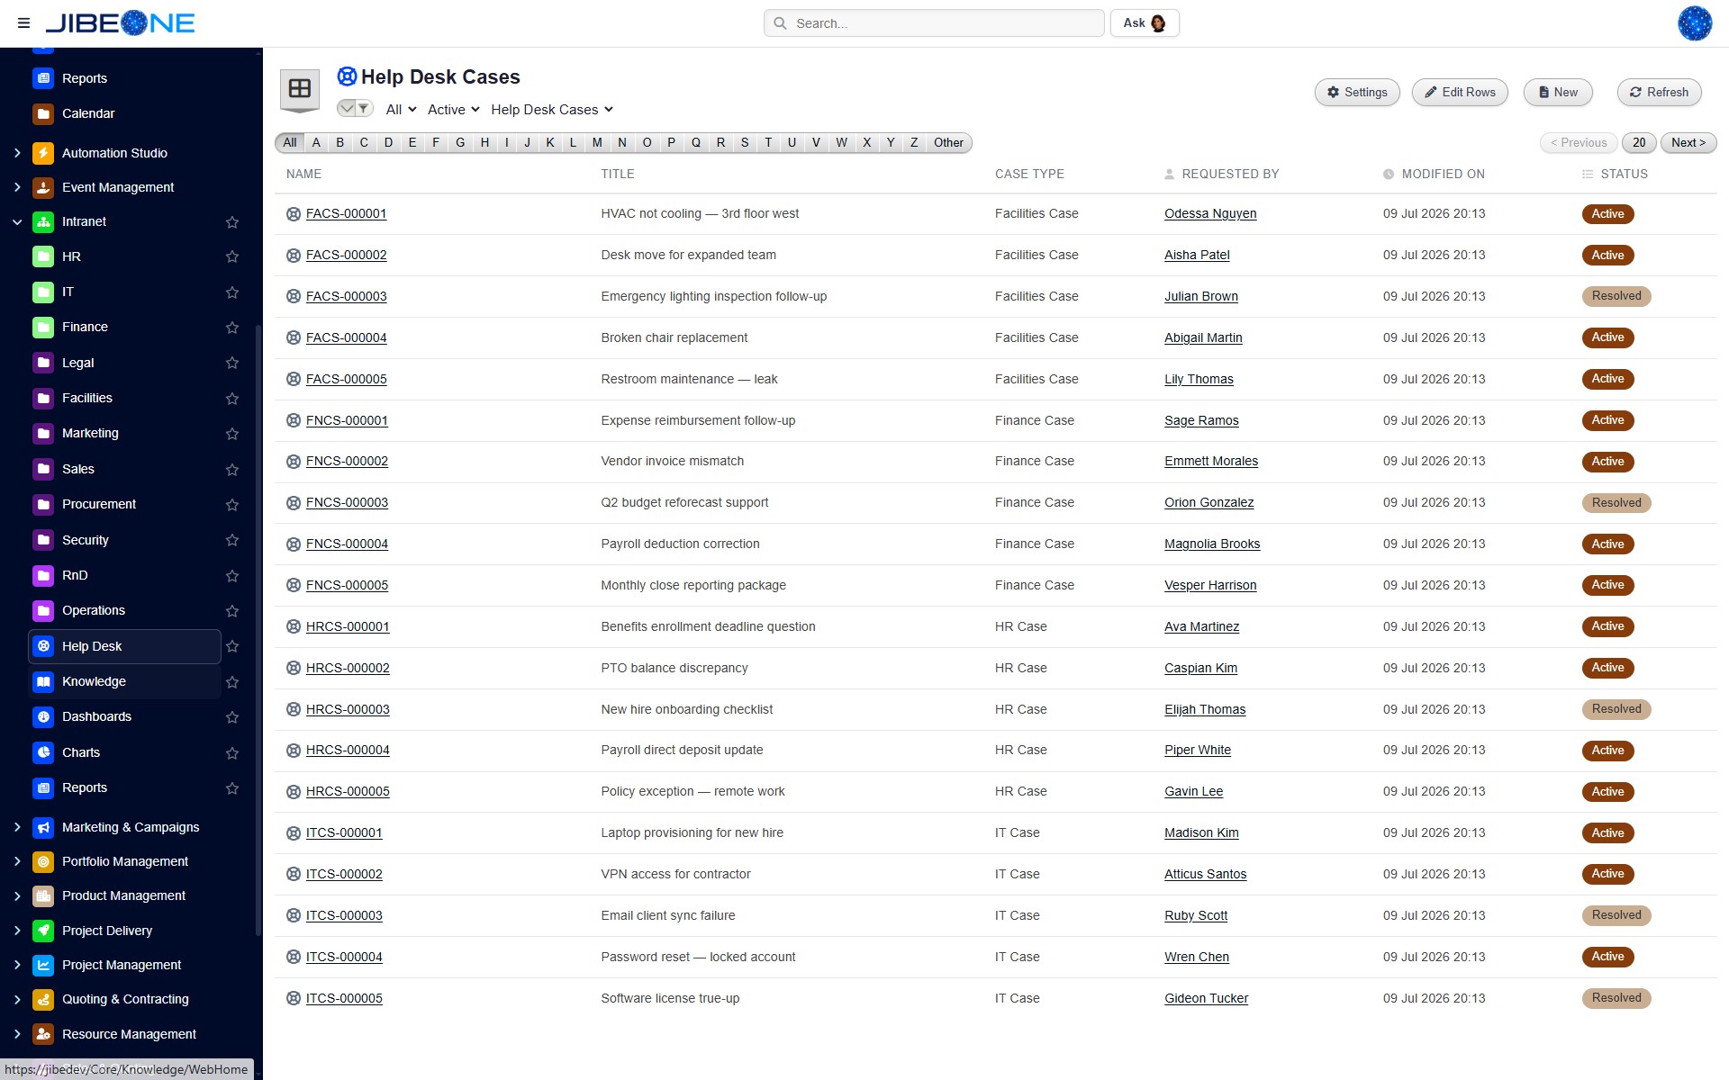Click the Dashboards icon
The image size is (1729, 1080).
coord(43,716)
